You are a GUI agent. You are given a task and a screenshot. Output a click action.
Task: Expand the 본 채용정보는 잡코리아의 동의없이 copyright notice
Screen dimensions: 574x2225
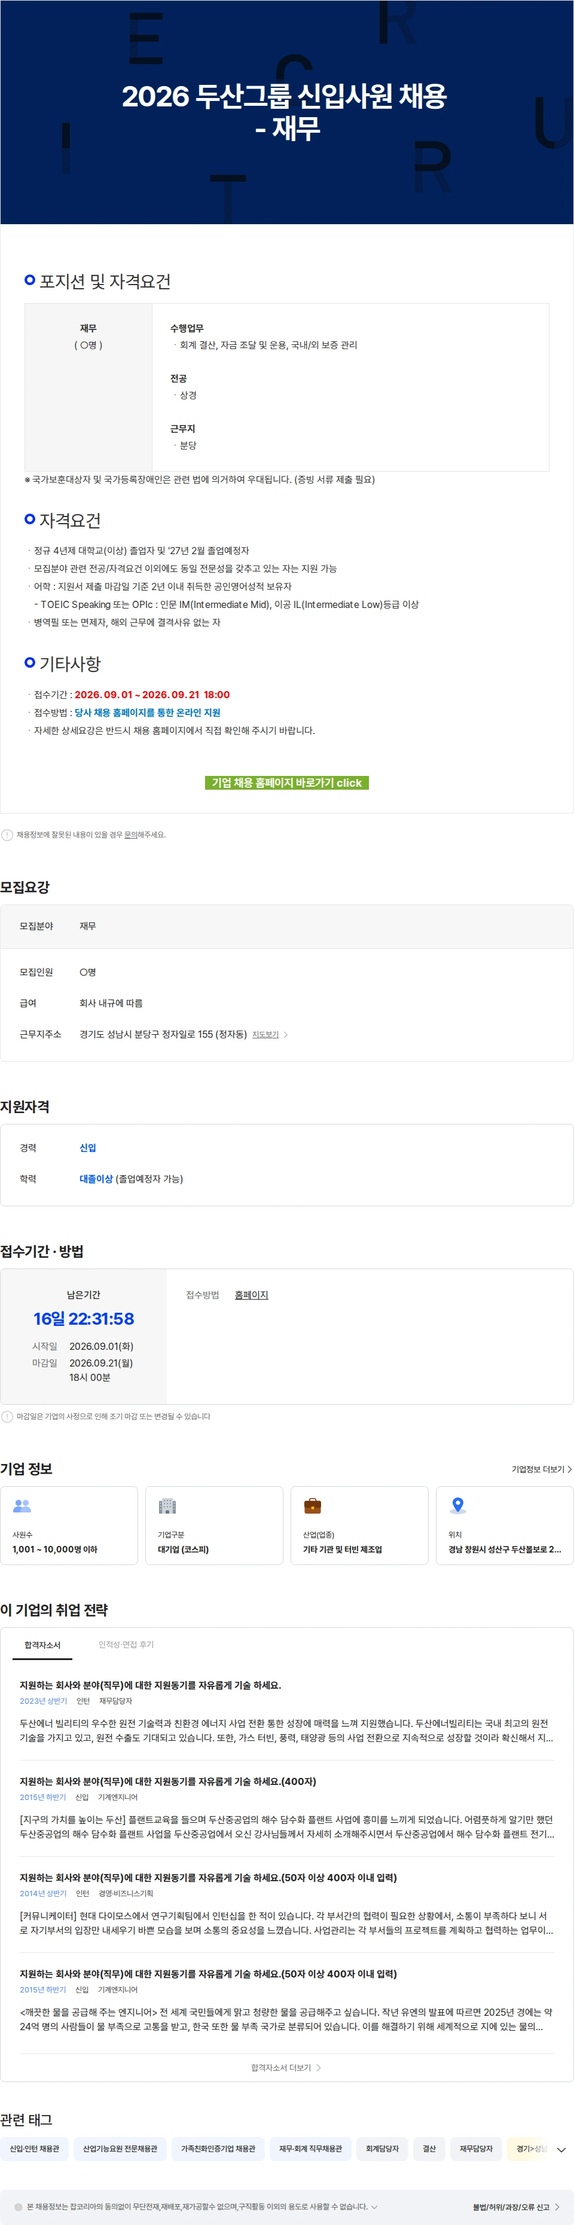pyautogui.click(x=374, y=2207)
